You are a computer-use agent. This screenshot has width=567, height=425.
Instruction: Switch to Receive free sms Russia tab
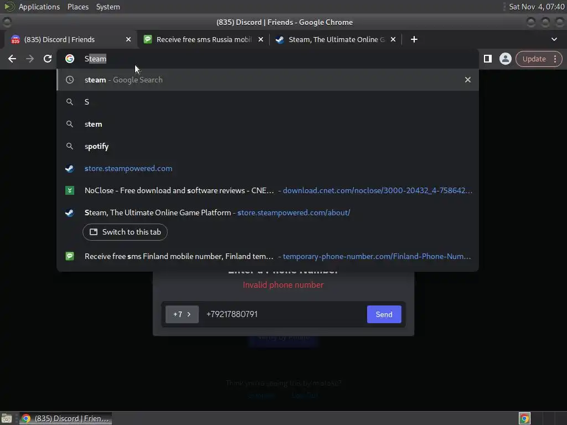(204, 39)
